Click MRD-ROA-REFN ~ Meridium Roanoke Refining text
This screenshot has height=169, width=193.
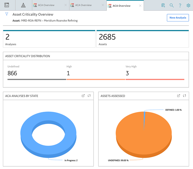point(49,21)
